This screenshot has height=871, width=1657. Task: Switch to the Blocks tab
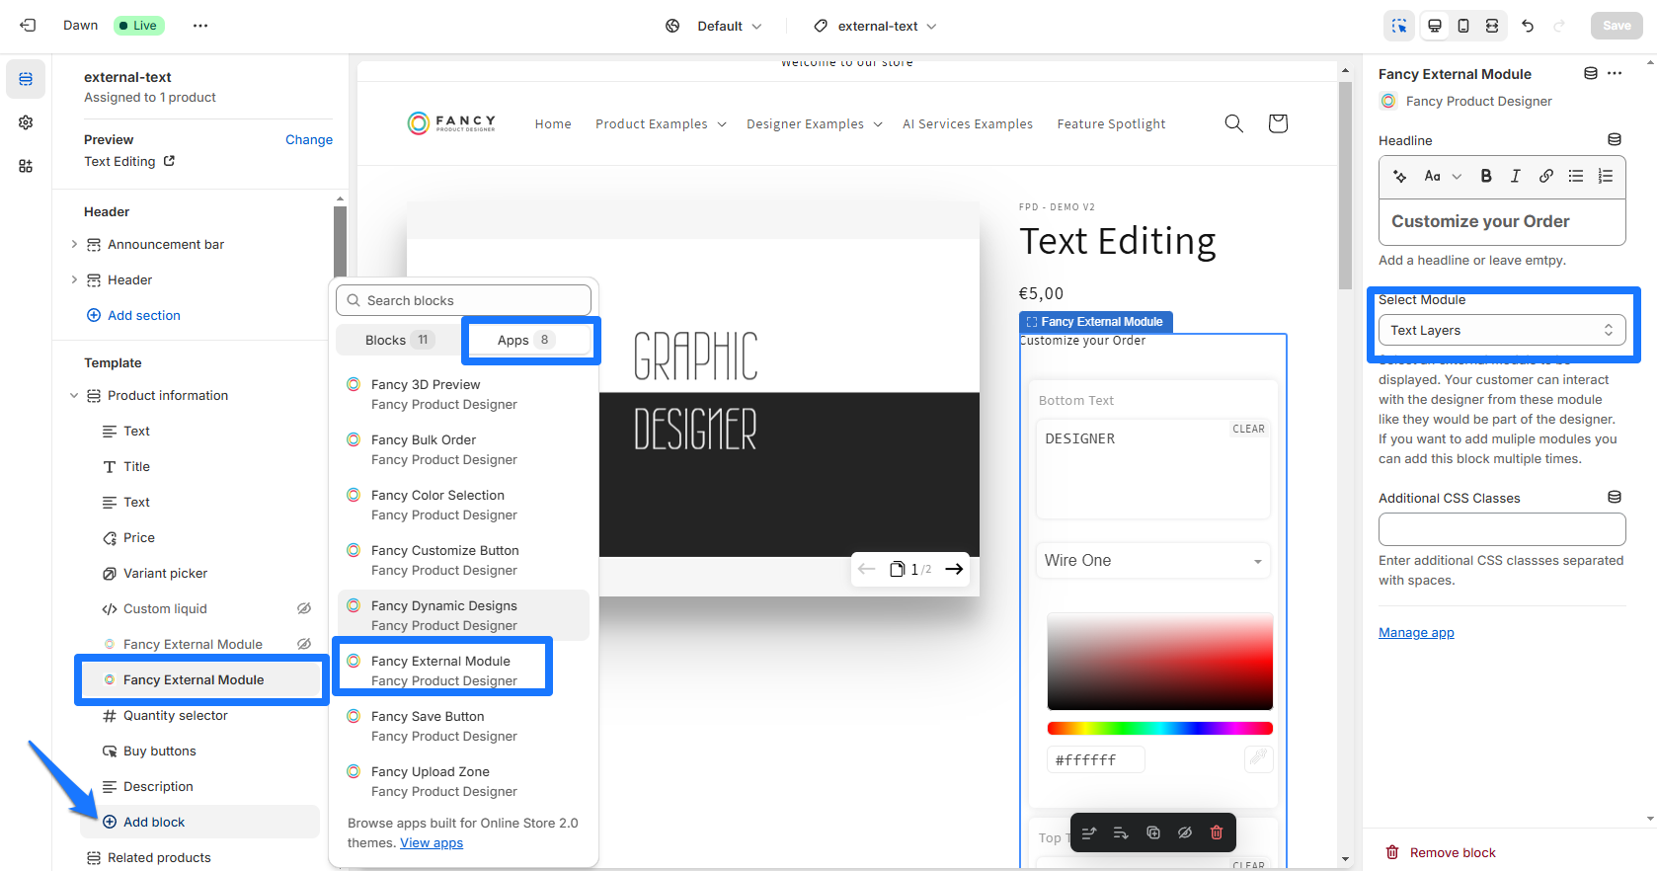click(x=399, y=340)
